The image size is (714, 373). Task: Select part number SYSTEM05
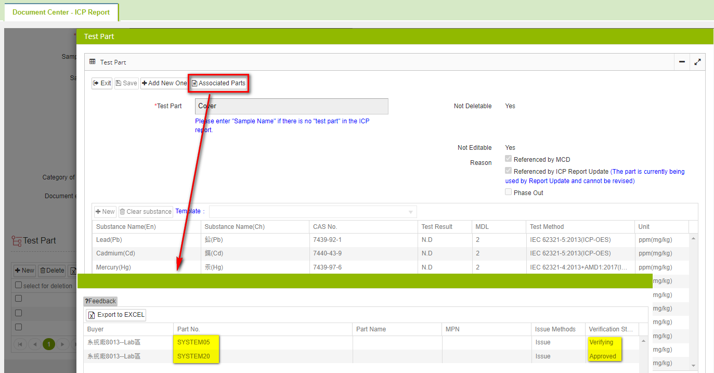click(193, 342)
